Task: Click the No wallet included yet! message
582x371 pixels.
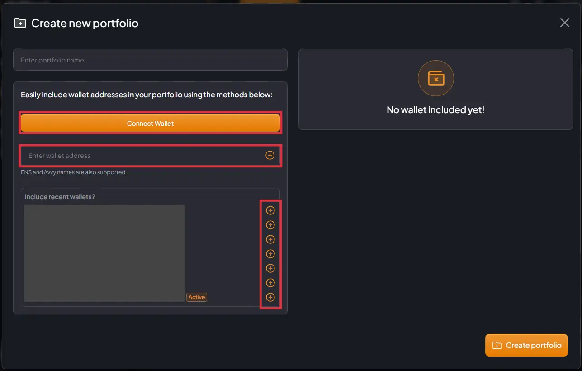Action: pos(435,110)
